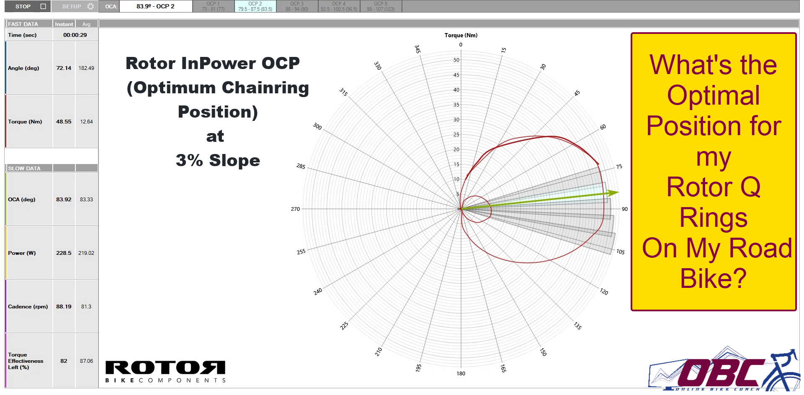The height and width of the screenshot is (395, 804).
Task: Click the square stop icon beside STOP
Action: pyautogui.click(x=43, y=6)
